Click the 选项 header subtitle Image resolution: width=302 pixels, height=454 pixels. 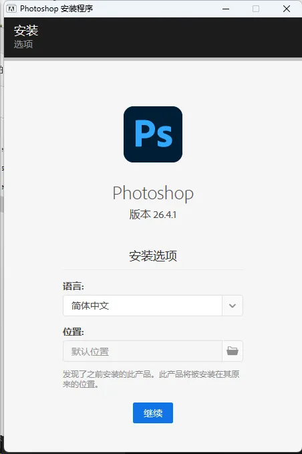click(x=23, y=44)
